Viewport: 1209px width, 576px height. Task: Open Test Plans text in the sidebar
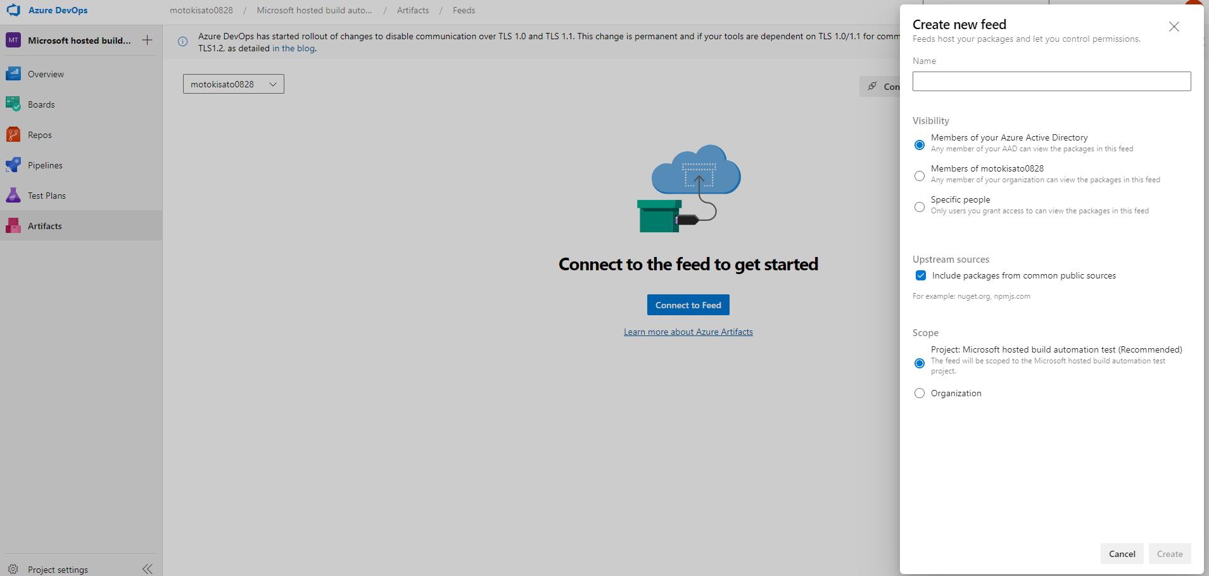[47, 196]
